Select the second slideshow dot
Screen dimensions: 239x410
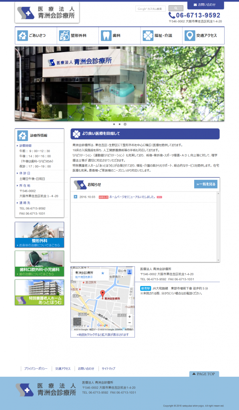click(x=119, y=124)
